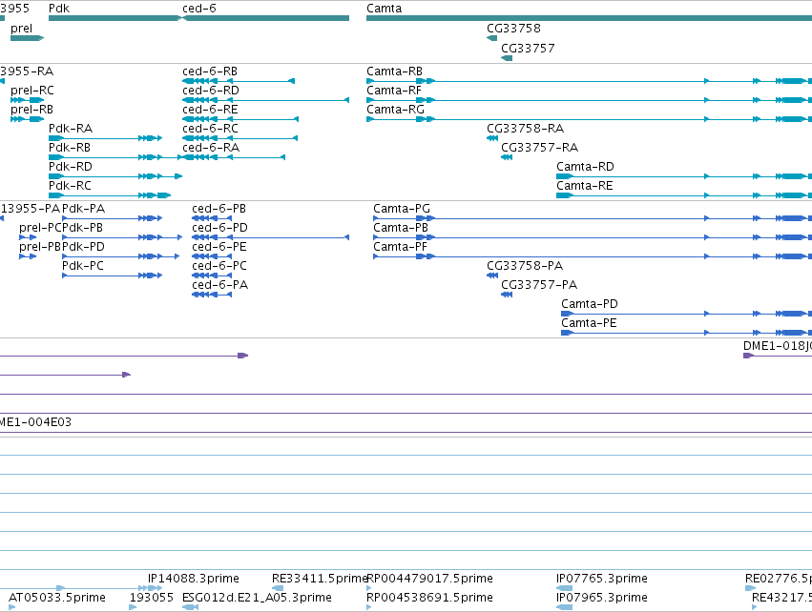The height and width of the screenshot is (612, 812).
Task: Pick the Pdk-RB transcript label
Action: coord(70,148)
